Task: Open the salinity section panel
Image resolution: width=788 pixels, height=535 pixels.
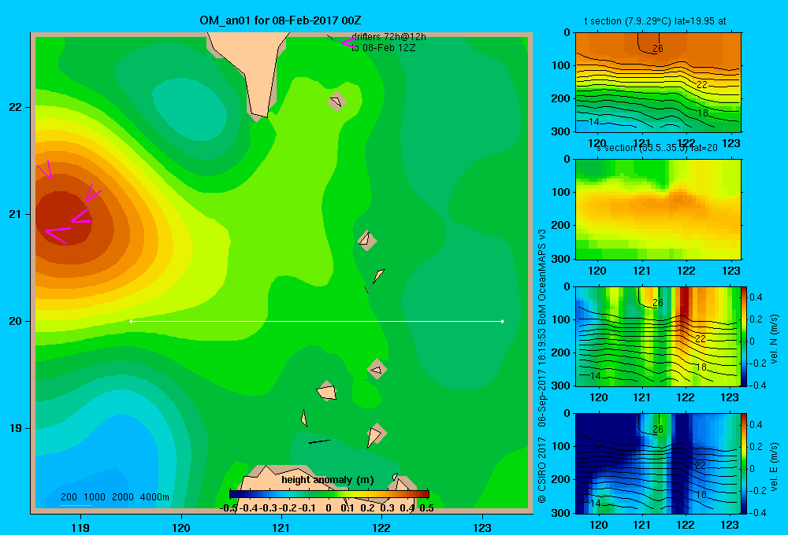Action: pos(658,209)
